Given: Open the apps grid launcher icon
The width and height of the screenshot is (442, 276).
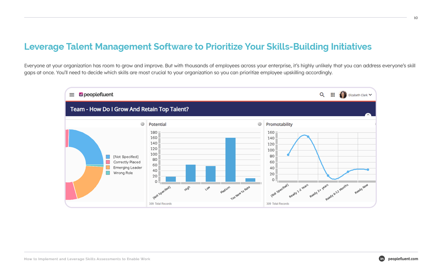Looking at the screenshot, I should point(333,95).
